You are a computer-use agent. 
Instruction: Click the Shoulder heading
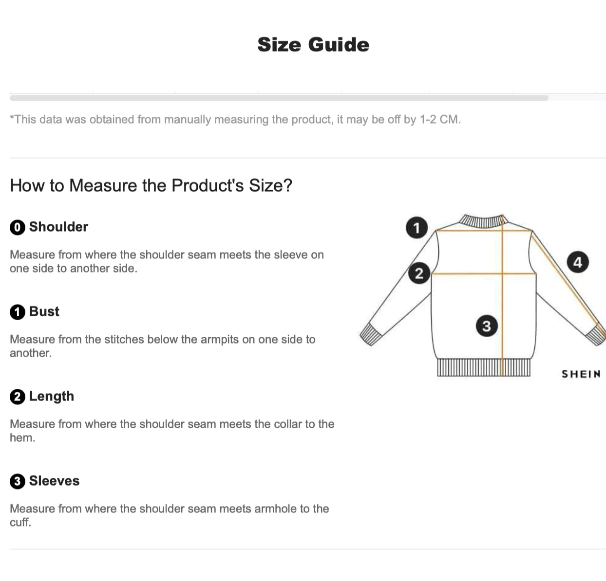(58, 227)
